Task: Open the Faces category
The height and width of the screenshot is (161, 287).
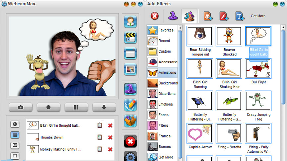Action: point(162,115)
